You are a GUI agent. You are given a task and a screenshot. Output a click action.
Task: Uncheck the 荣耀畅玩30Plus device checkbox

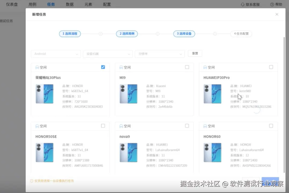coord(103,67)
